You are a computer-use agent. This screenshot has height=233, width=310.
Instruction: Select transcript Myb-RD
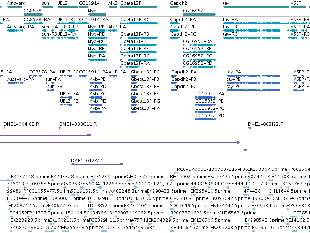(x=96, y=34)
